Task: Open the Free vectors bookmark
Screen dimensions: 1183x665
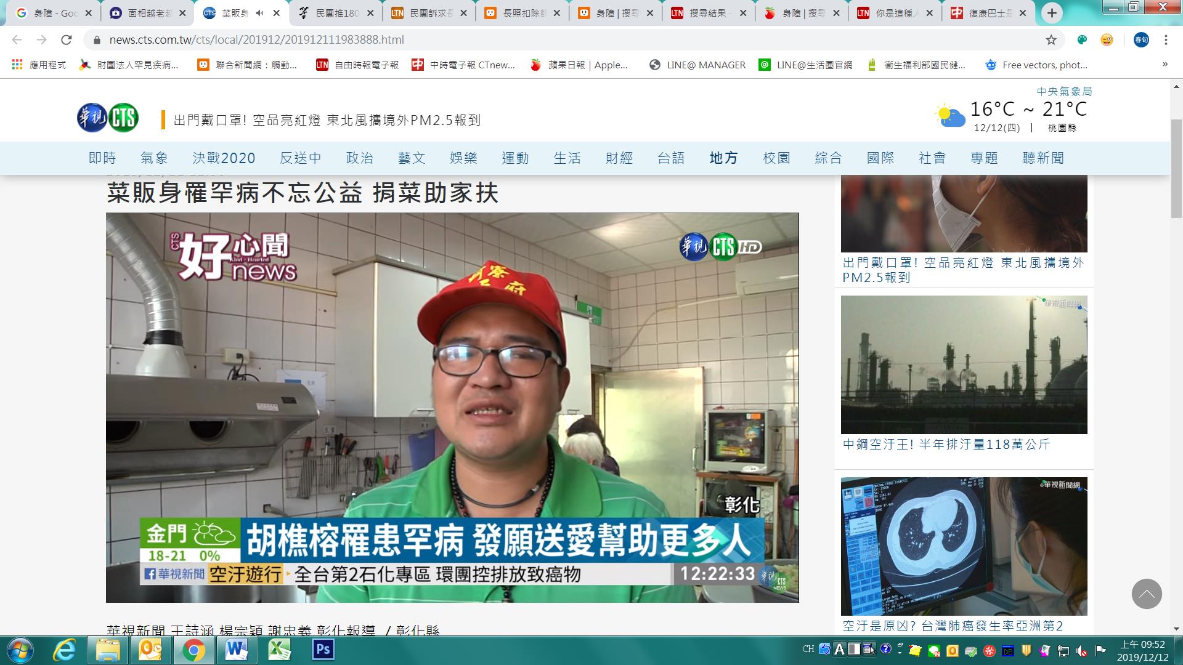Action: click(x=1036, y=65)
